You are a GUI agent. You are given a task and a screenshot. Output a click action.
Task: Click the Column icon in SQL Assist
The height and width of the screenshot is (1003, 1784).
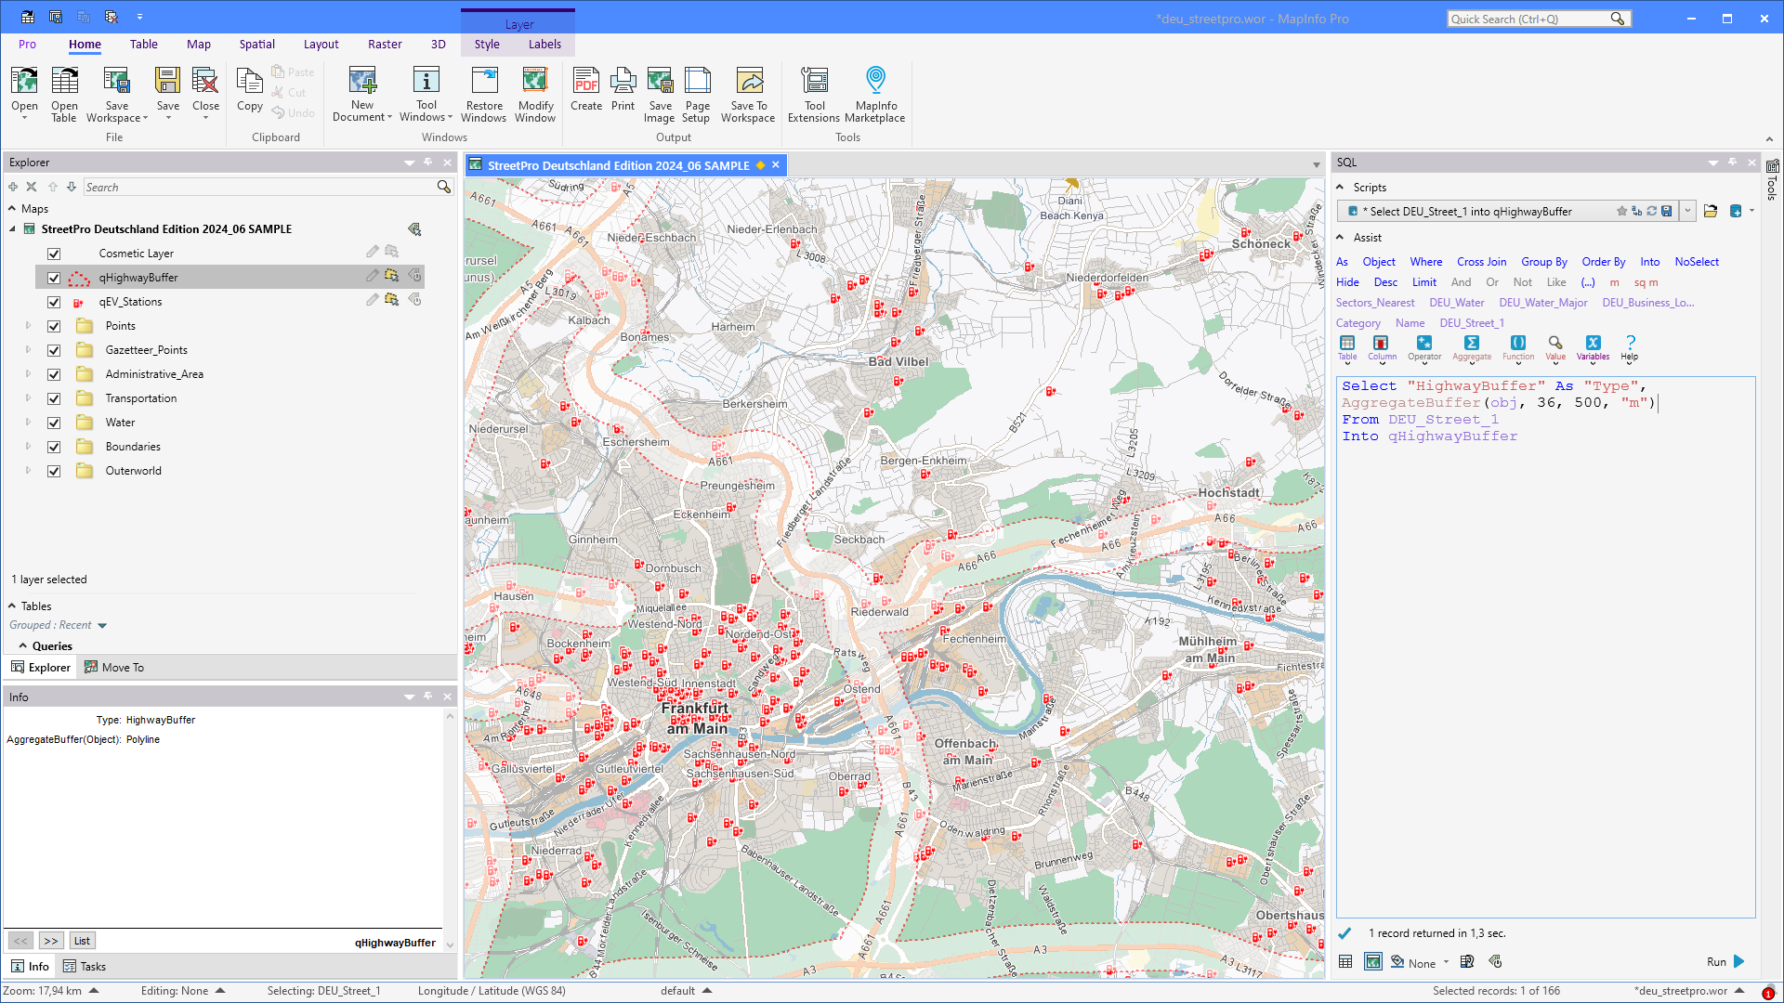[1382, 348]
